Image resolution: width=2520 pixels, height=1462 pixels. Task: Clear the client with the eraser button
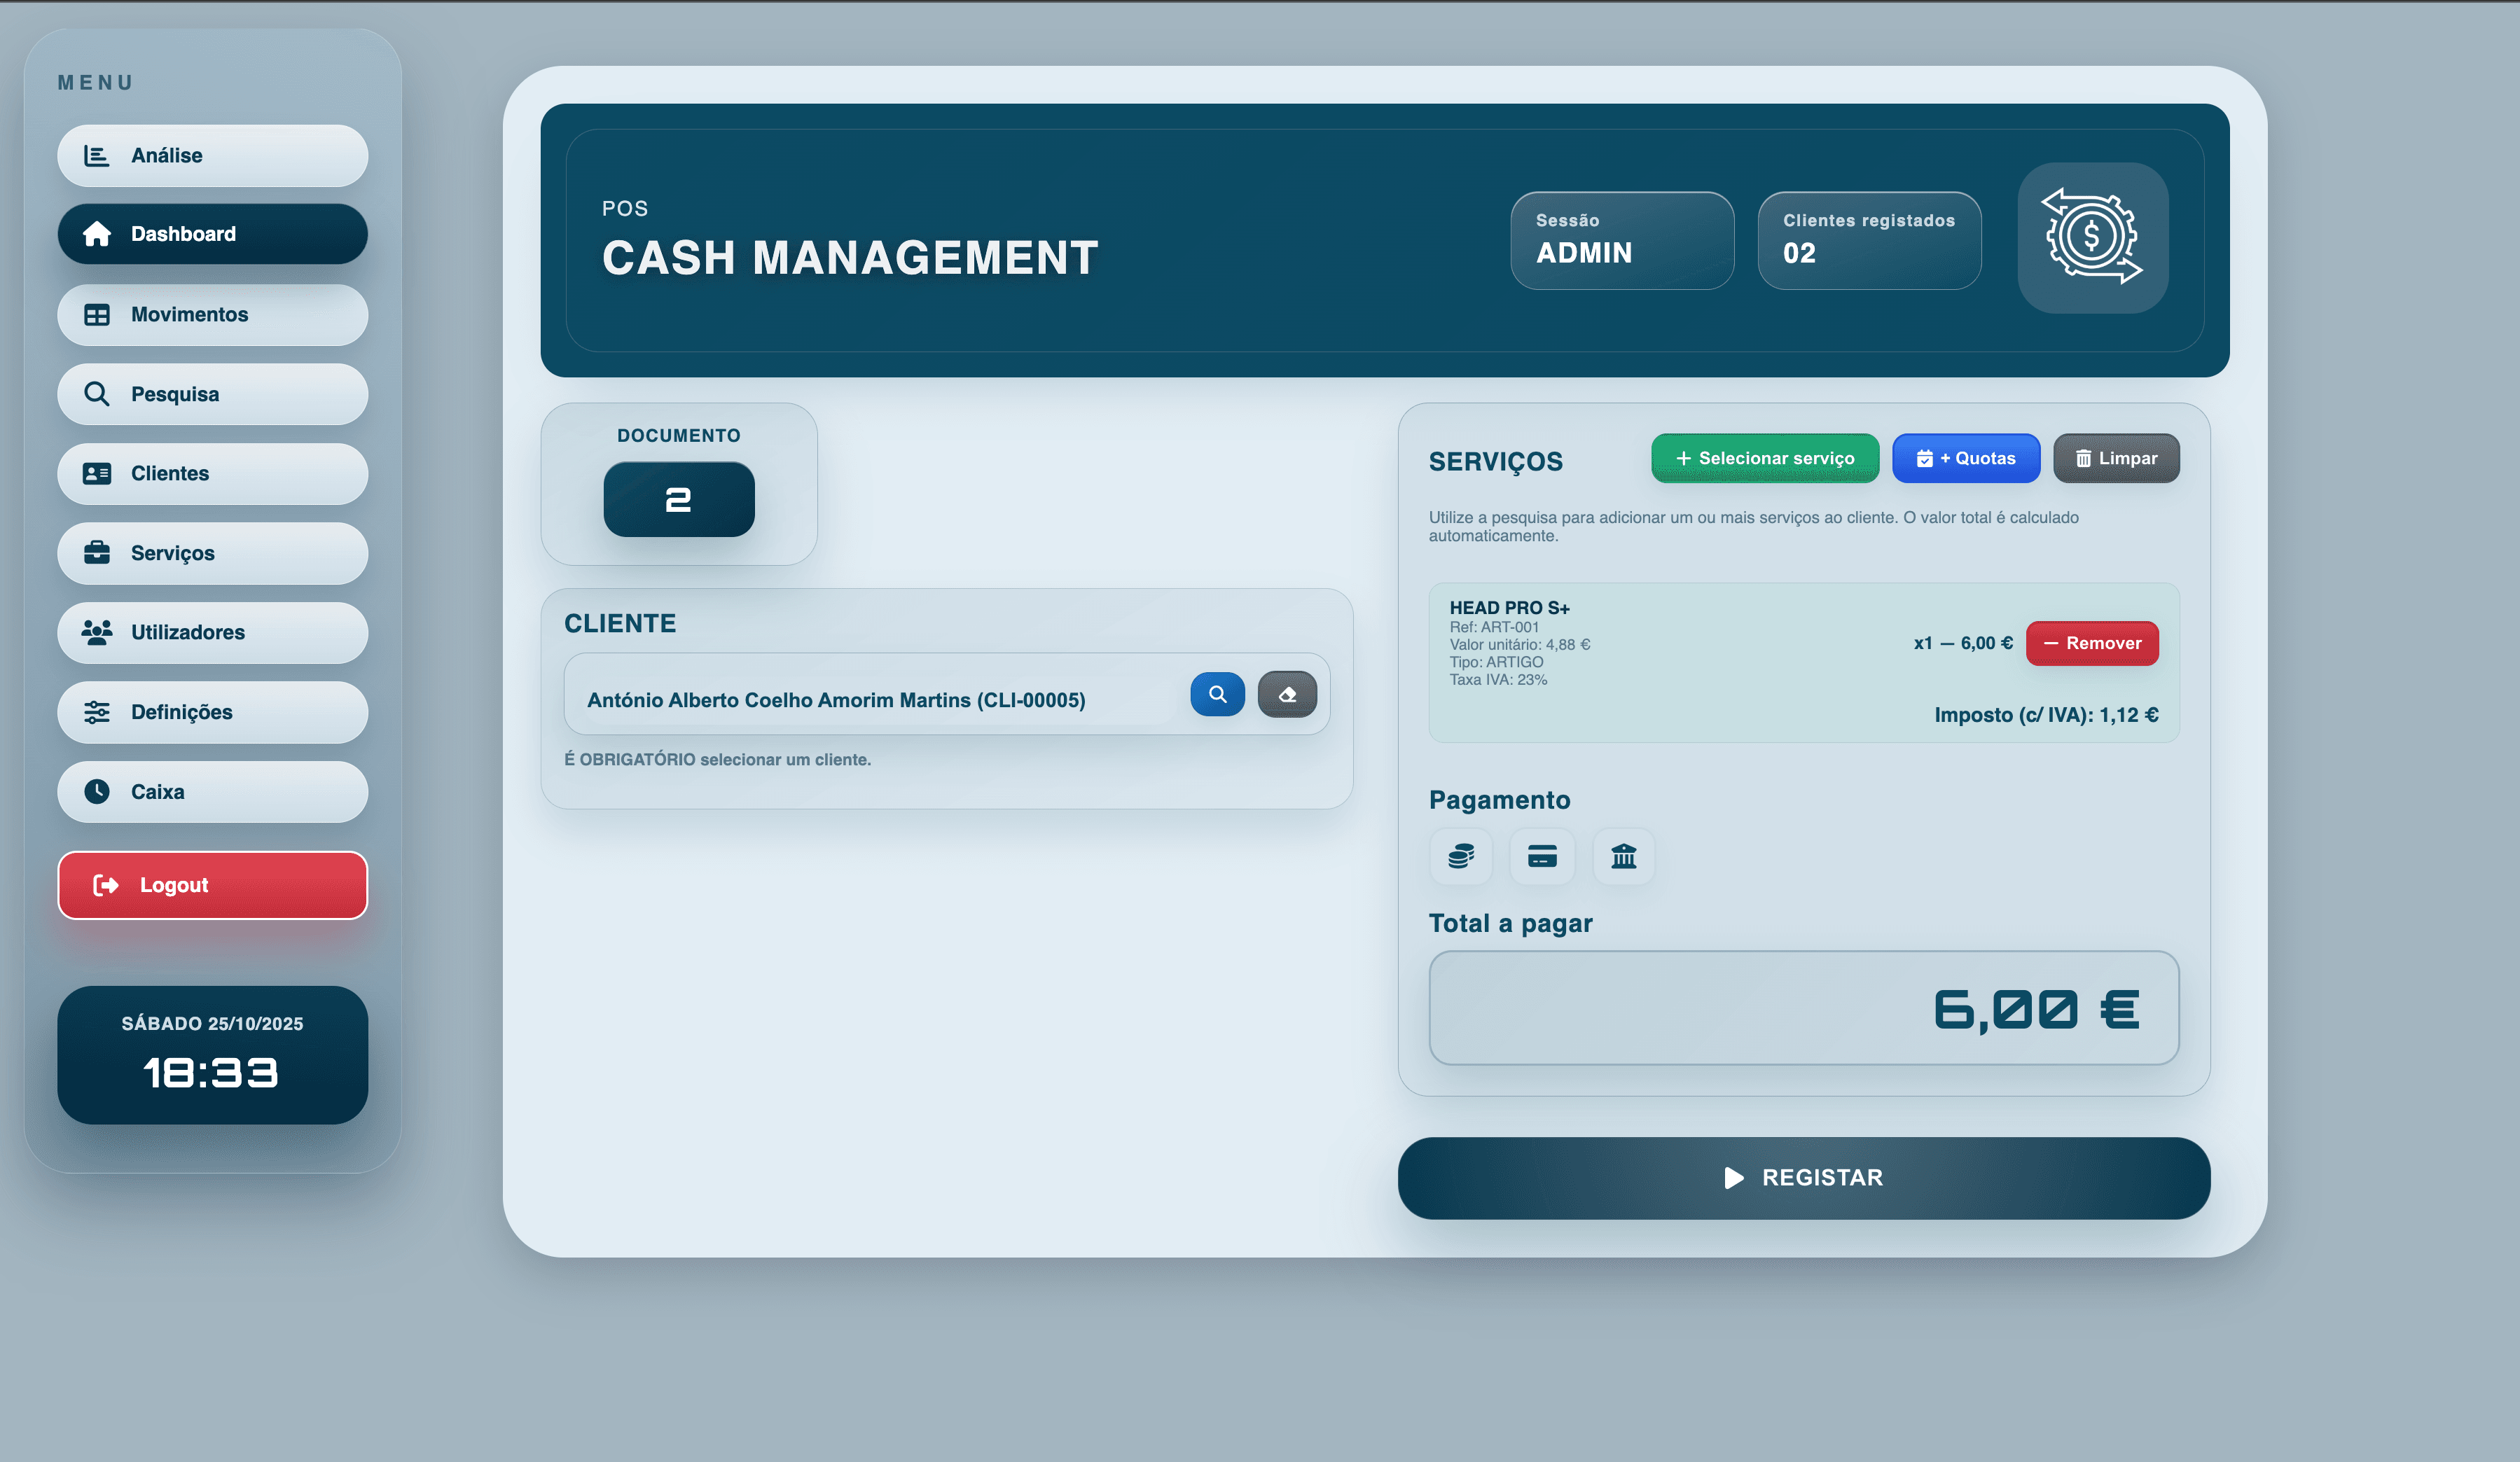tap(1287, 694)
